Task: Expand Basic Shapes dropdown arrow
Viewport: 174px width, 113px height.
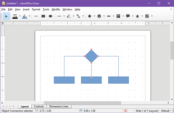Action: pyautogui.click(x=94, y=16)
